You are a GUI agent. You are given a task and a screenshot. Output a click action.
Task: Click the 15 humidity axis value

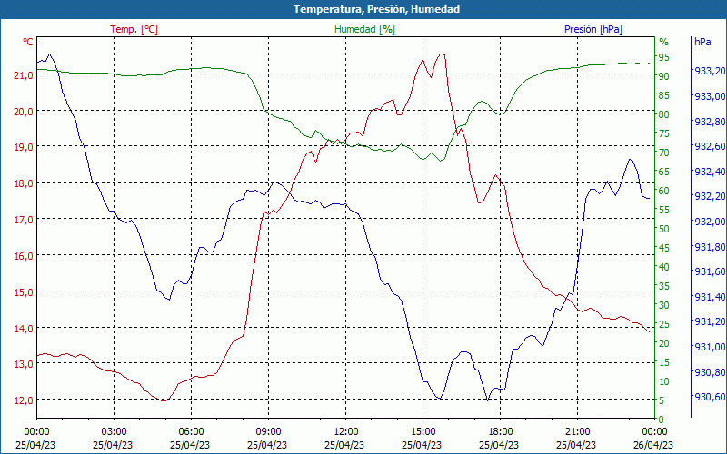[664, 362]
